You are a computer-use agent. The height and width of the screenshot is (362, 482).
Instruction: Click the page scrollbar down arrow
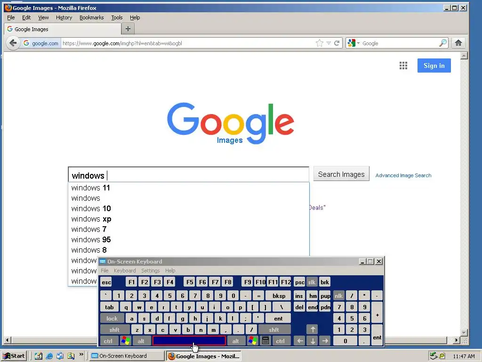[x=464, y=332]
